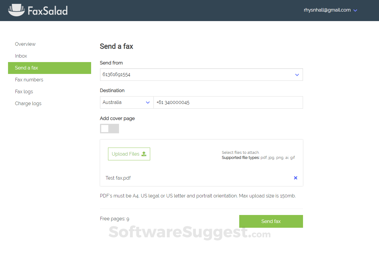Click the upload arrow icon inside Upload Files

pos(144,154)
